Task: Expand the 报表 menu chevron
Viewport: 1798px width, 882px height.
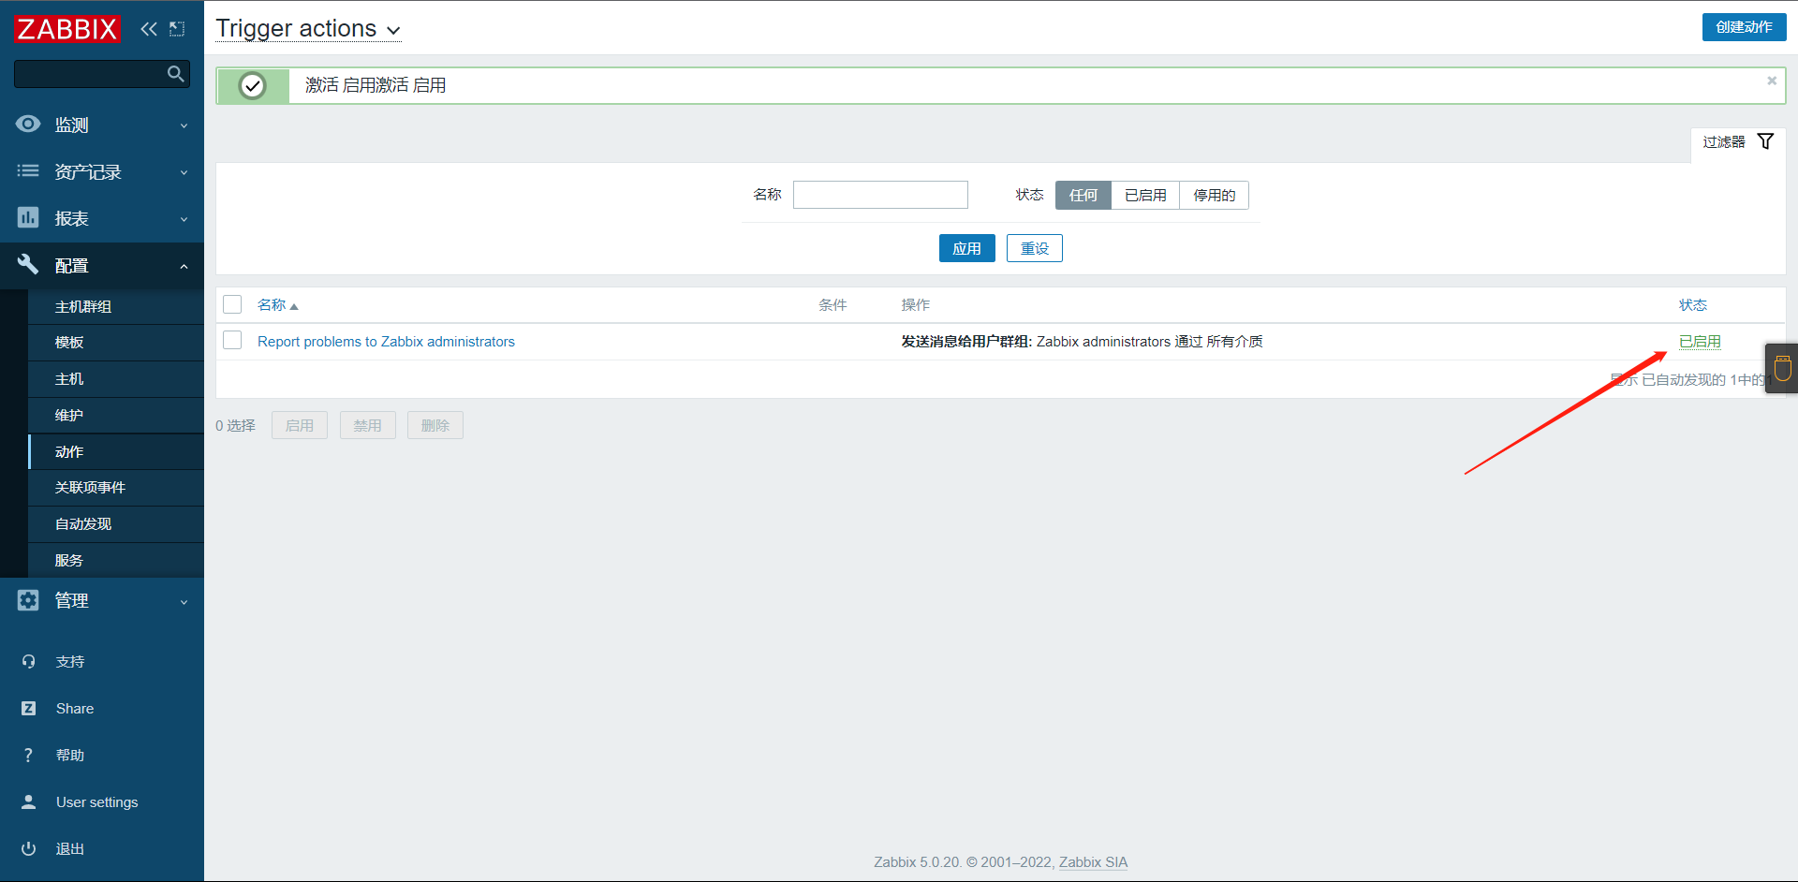Action: 184,219
